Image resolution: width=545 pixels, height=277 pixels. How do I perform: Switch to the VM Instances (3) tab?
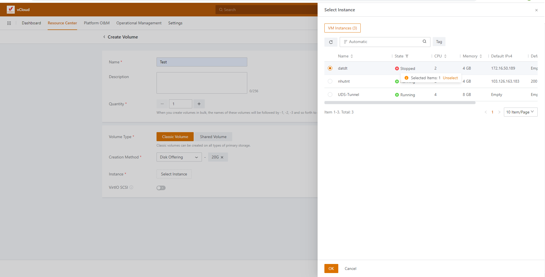tap(342, 28)
